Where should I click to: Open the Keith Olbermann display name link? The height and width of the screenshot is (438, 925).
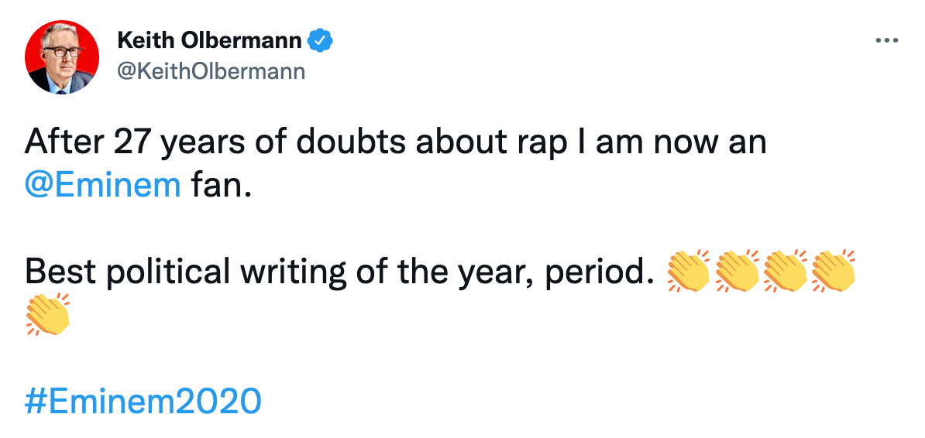coord(209,39)
